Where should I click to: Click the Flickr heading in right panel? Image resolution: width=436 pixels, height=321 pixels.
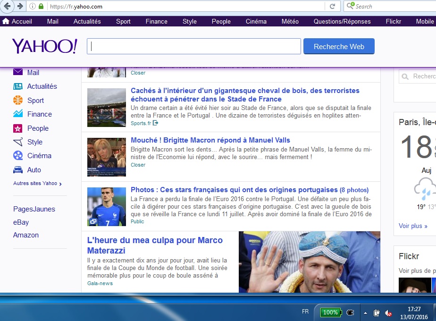(x=409, y=256)
